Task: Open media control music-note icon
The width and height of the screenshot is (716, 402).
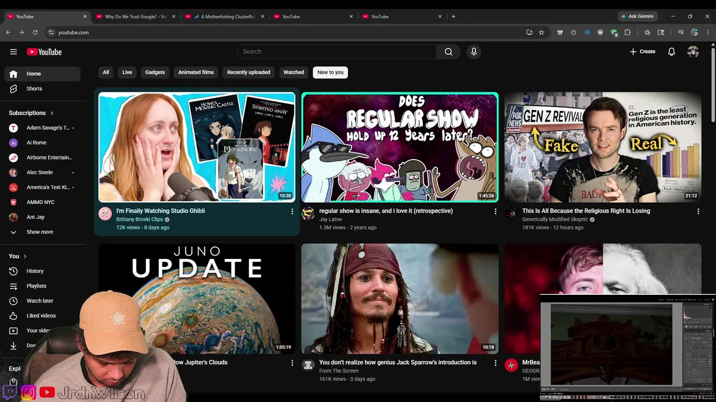Action: 681,32
